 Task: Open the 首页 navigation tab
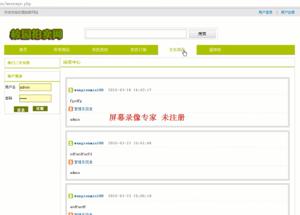point(23,50)
